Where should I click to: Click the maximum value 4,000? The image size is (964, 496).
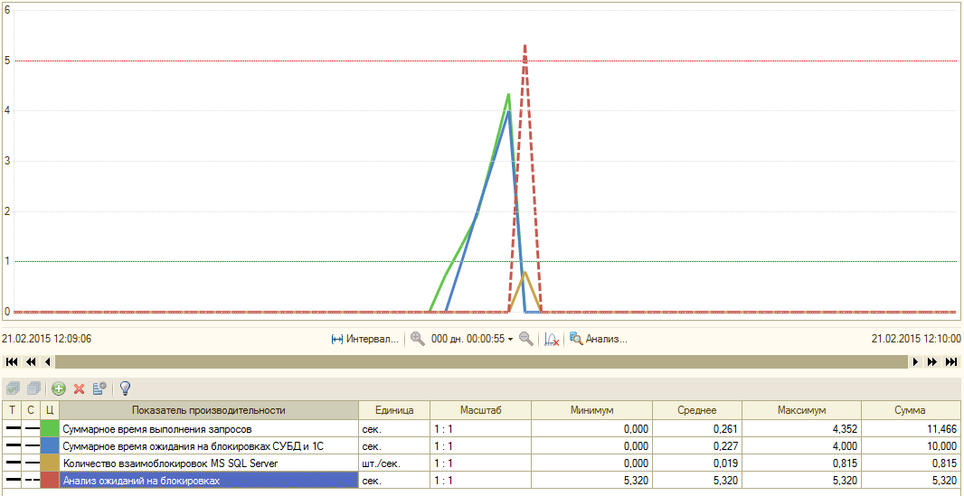(845, 446)
